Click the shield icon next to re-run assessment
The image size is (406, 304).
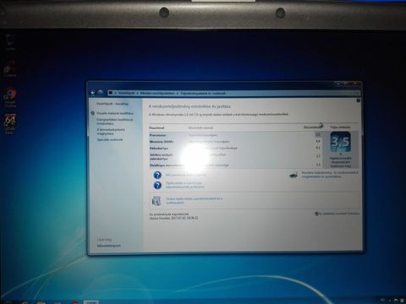click(316, 214)
